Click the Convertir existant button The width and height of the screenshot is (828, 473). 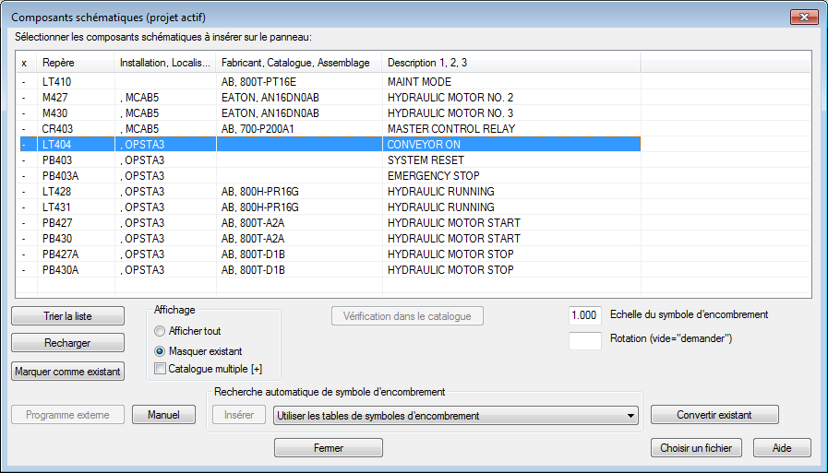tap(714, 415)
